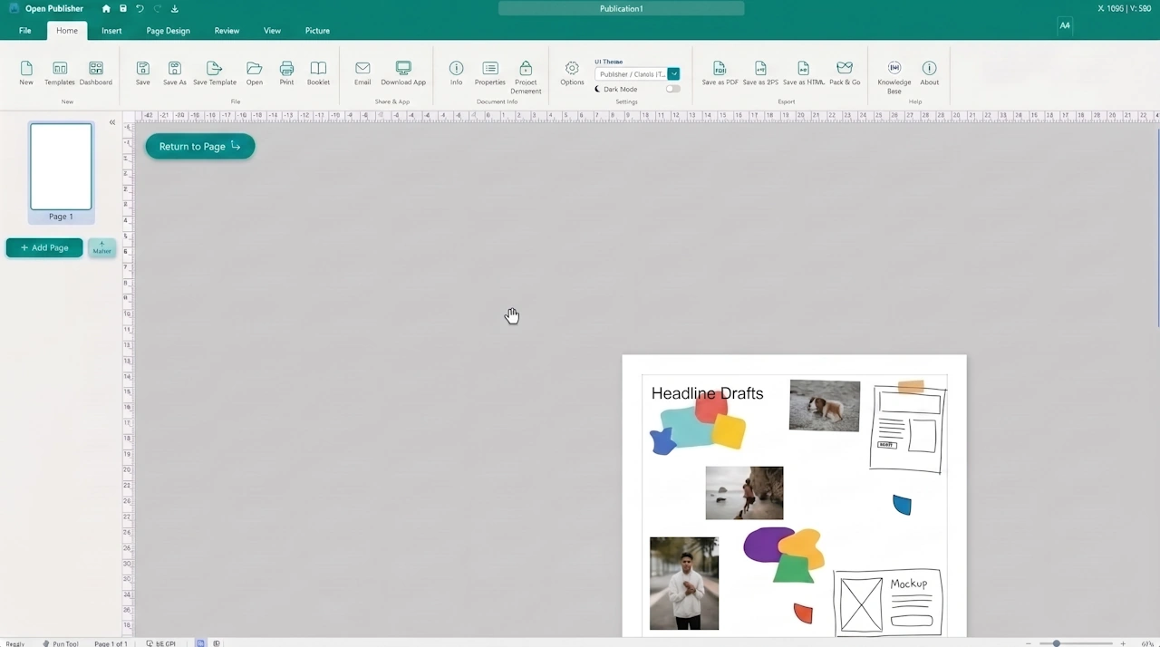
Task: Expand the UI Theme dropdown
Action: point(673,74)
